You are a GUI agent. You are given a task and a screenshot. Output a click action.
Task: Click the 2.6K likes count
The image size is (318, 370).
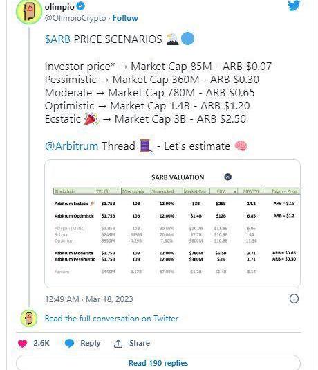point(41,343)
